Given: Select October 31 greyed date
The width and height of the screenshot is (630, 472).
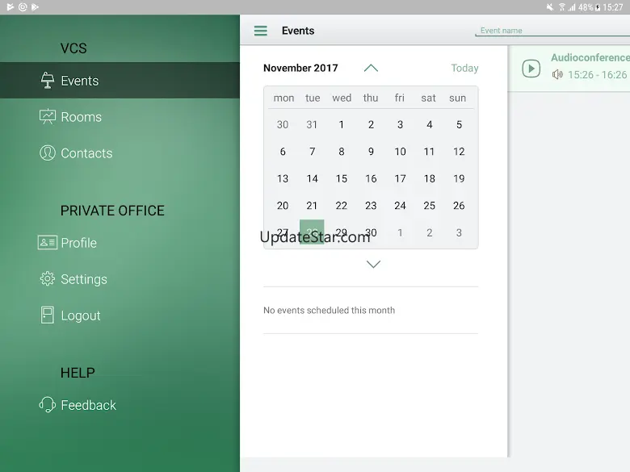Looking at the screenshot, I should [x=312, y=124].
